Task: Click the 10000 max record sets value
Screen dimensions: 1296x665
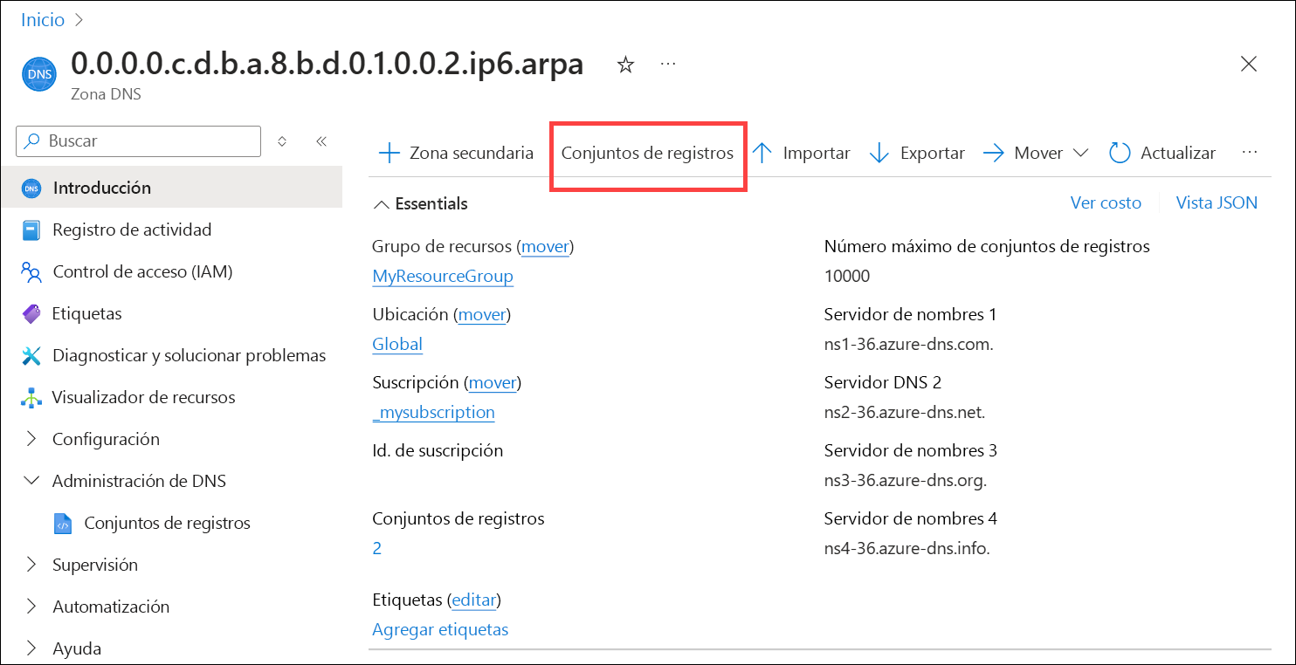Action: [x=847, y=276]
